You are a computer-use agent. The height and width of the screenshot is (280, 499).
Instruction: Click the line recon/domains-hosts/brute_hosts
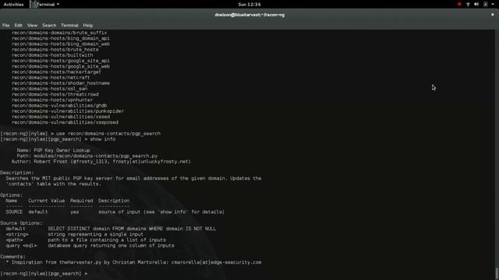[55, 50]
